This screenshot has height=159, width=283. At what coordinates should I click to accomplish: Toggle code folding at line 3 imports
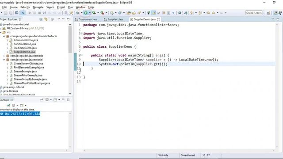81,34
